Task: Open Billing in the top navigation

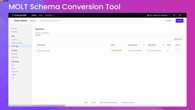Action: point(41,15)
